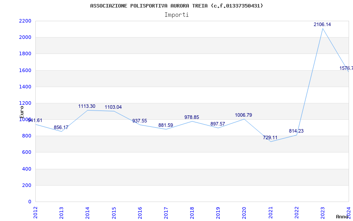
Task: Click the y-axis value 2200
Action: coord(25,21)
